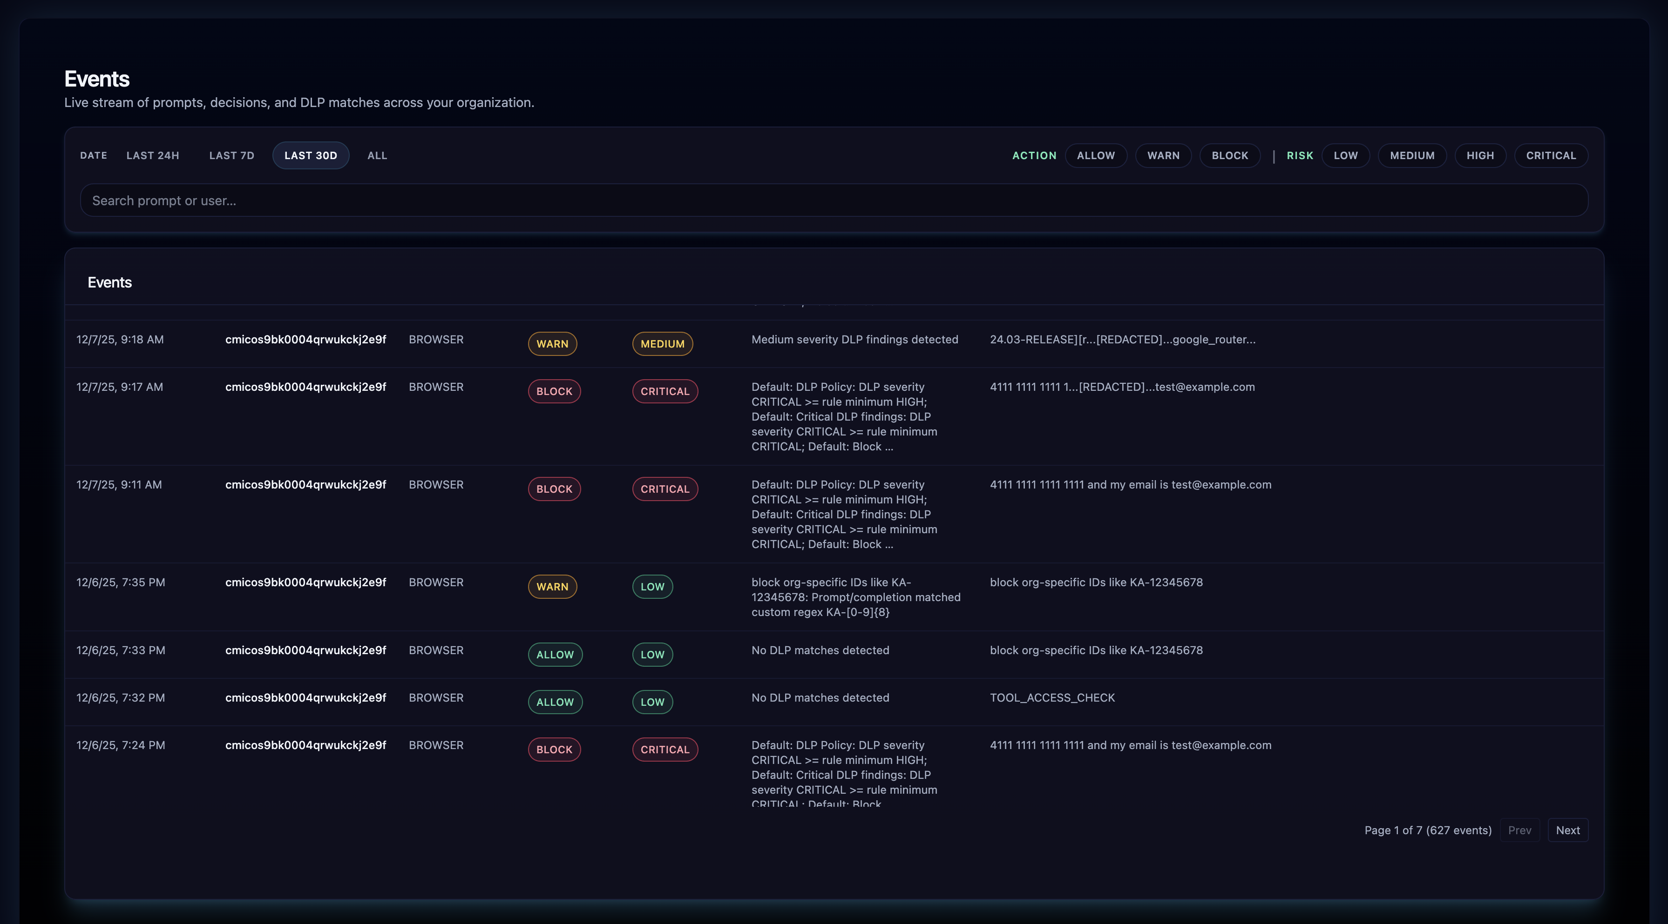Select the Last 7D date range

coord(231,155)
